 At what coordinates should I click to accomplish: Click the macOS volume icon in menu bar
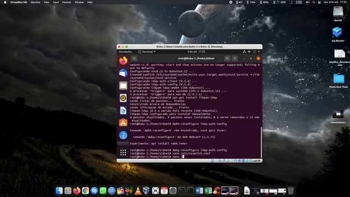tap(307, 2)
